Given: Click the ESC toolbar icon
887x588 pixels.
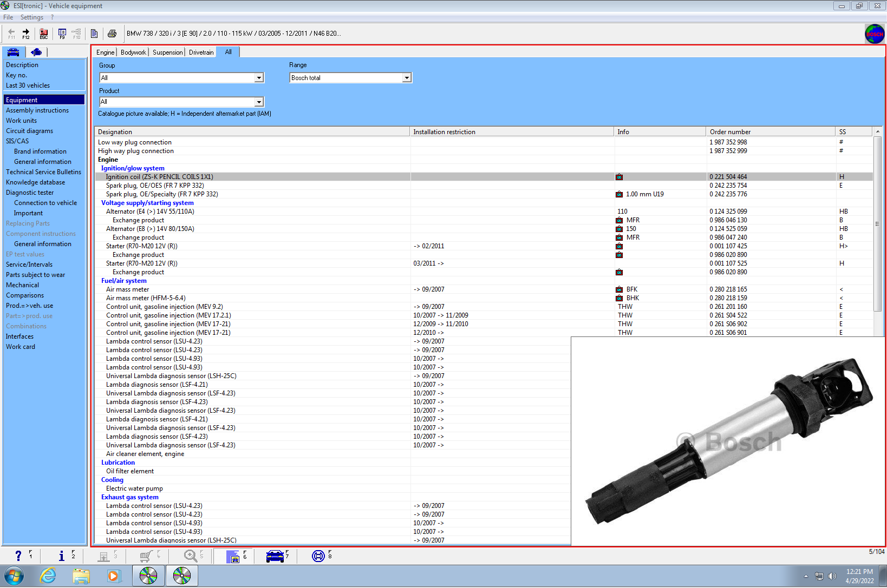Looking at the screenshot, I should pos(44,34).
